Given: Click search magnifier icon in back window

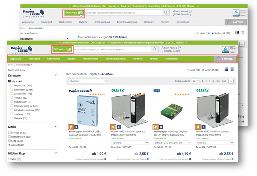Looking at the screenshot, I should point(166,12).
